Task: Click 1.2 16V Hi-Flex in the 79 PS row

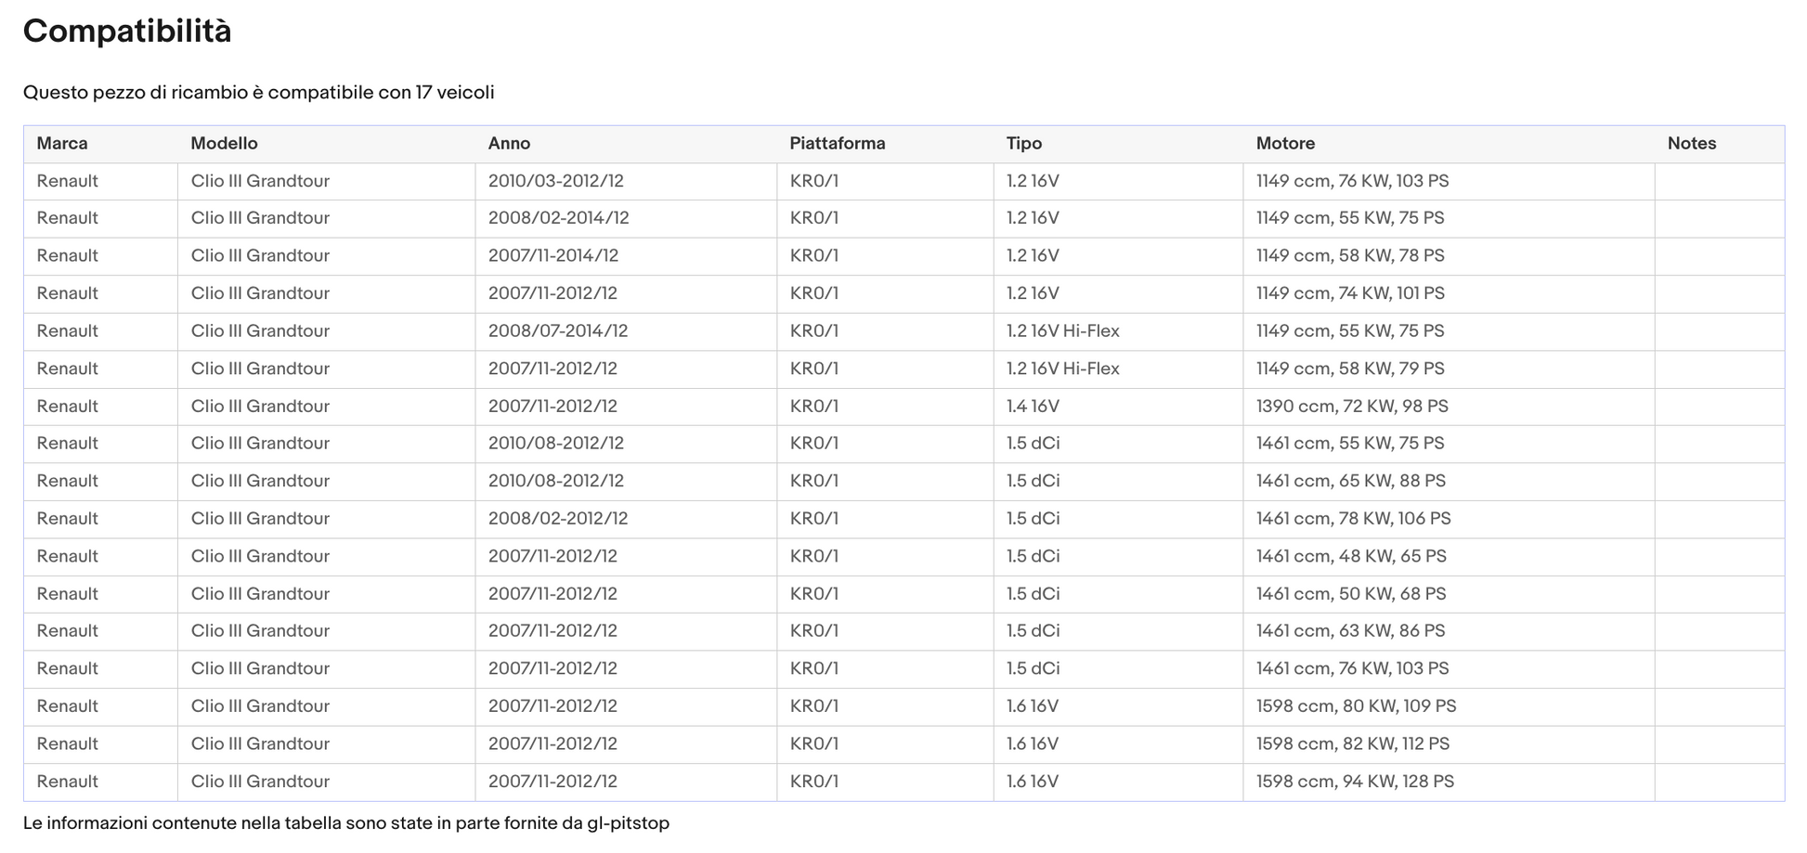Action: point(1063,368)
